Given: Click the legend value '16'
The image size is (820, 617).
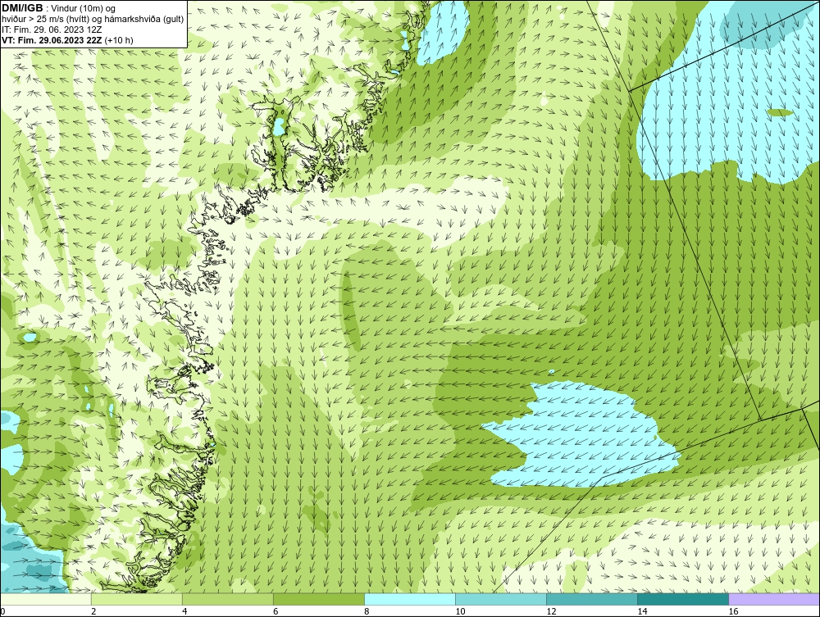Looking at the screenshot, I should (734, 611).
